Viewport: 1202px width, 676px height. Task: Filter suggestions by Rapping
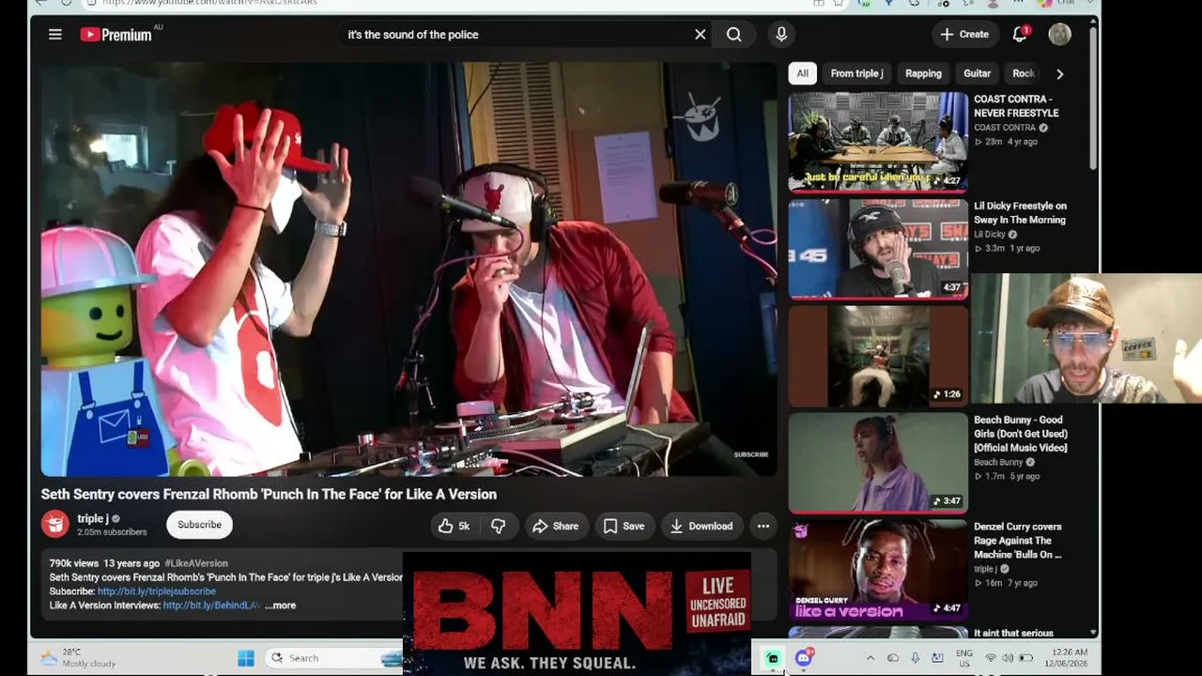click(923, 73)
